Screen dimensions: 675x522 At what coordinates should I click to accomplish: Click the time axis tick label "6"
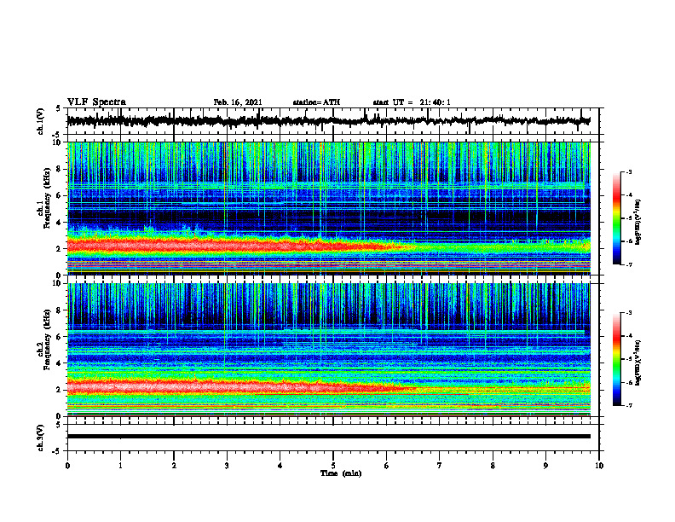point(387,466)
